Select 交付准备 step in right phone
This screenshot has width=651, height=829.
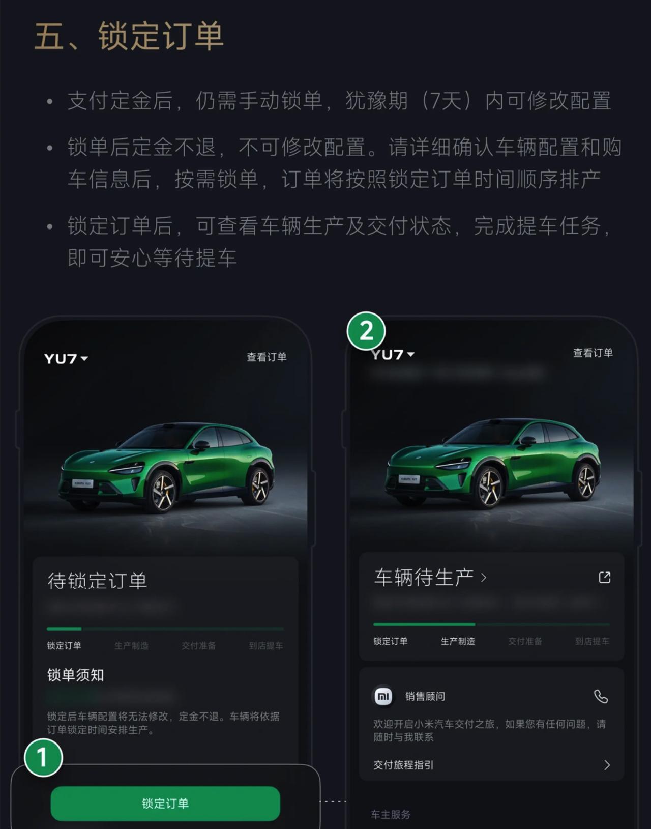point(525,641)
